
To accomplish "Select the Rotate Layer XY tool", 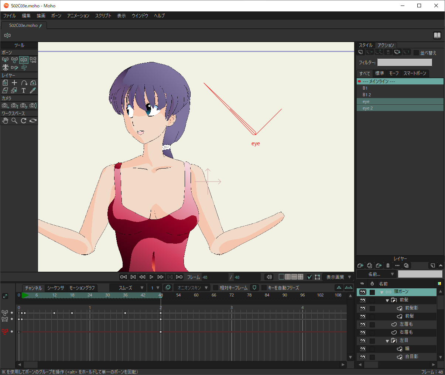I will pyautogui.click(x=33, y=83).
